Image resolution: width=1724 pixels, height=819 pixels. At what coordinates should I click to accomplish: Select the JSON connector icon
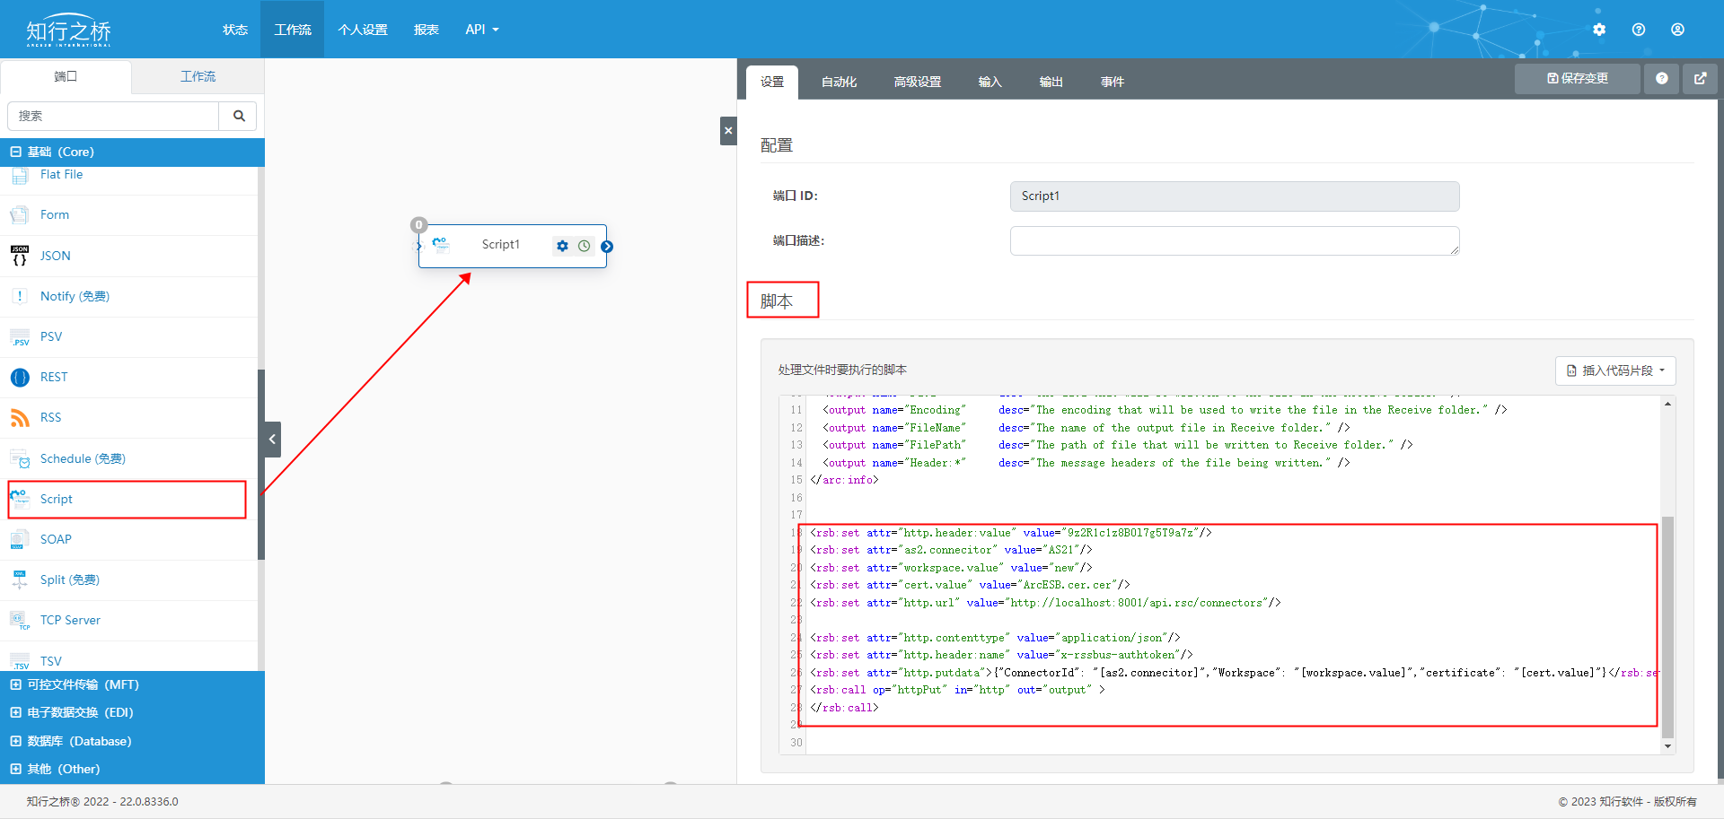point(20,256)
